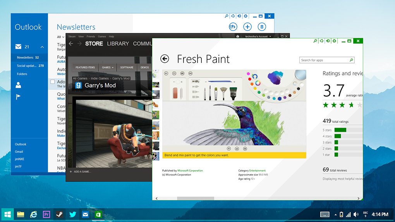The width and height of the screenshot is (395, 222).
Task: Click menu lines icon in paint toolbar
Action: tap(191, 73)
